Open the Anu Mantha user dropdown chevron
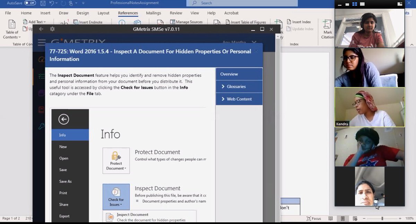 pyautogui.click(x=254, y=42)
